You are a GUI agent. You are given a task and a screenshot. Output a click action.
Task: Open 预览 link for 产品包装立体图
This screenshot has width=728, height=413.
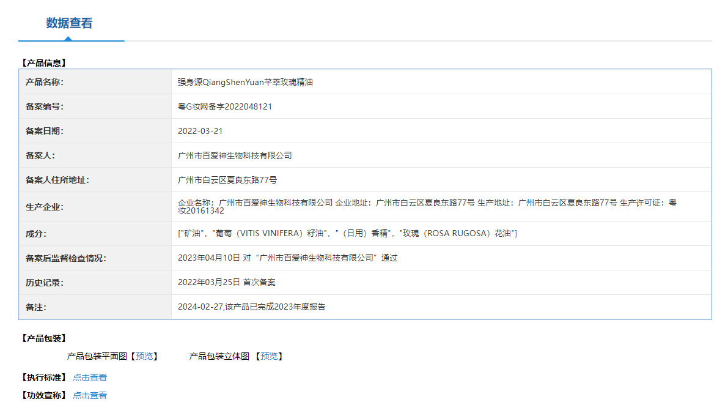point(269,356)
